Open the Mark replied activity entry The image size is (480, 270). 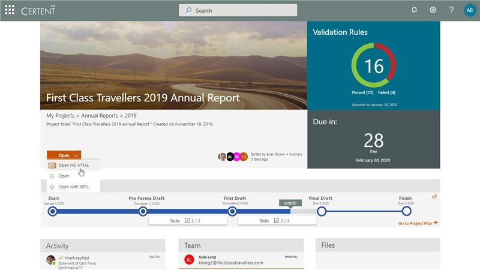pyautogui.click(x=103, y=262)
